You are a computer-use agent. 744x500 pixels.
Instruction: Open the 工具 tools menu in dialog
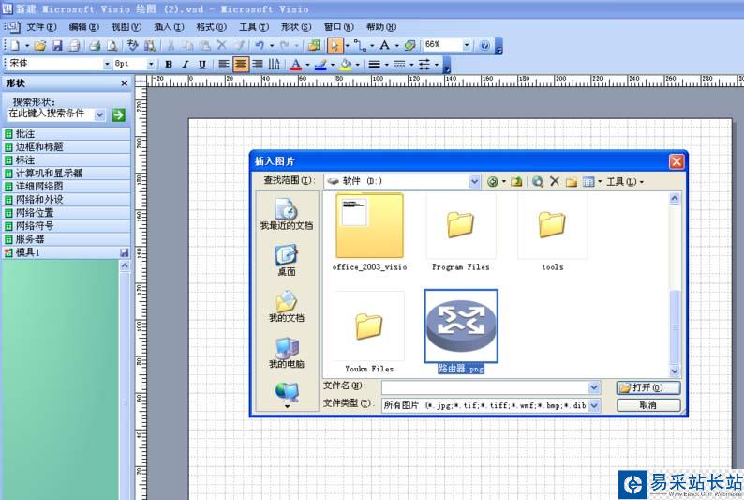[x=625, y=182]
